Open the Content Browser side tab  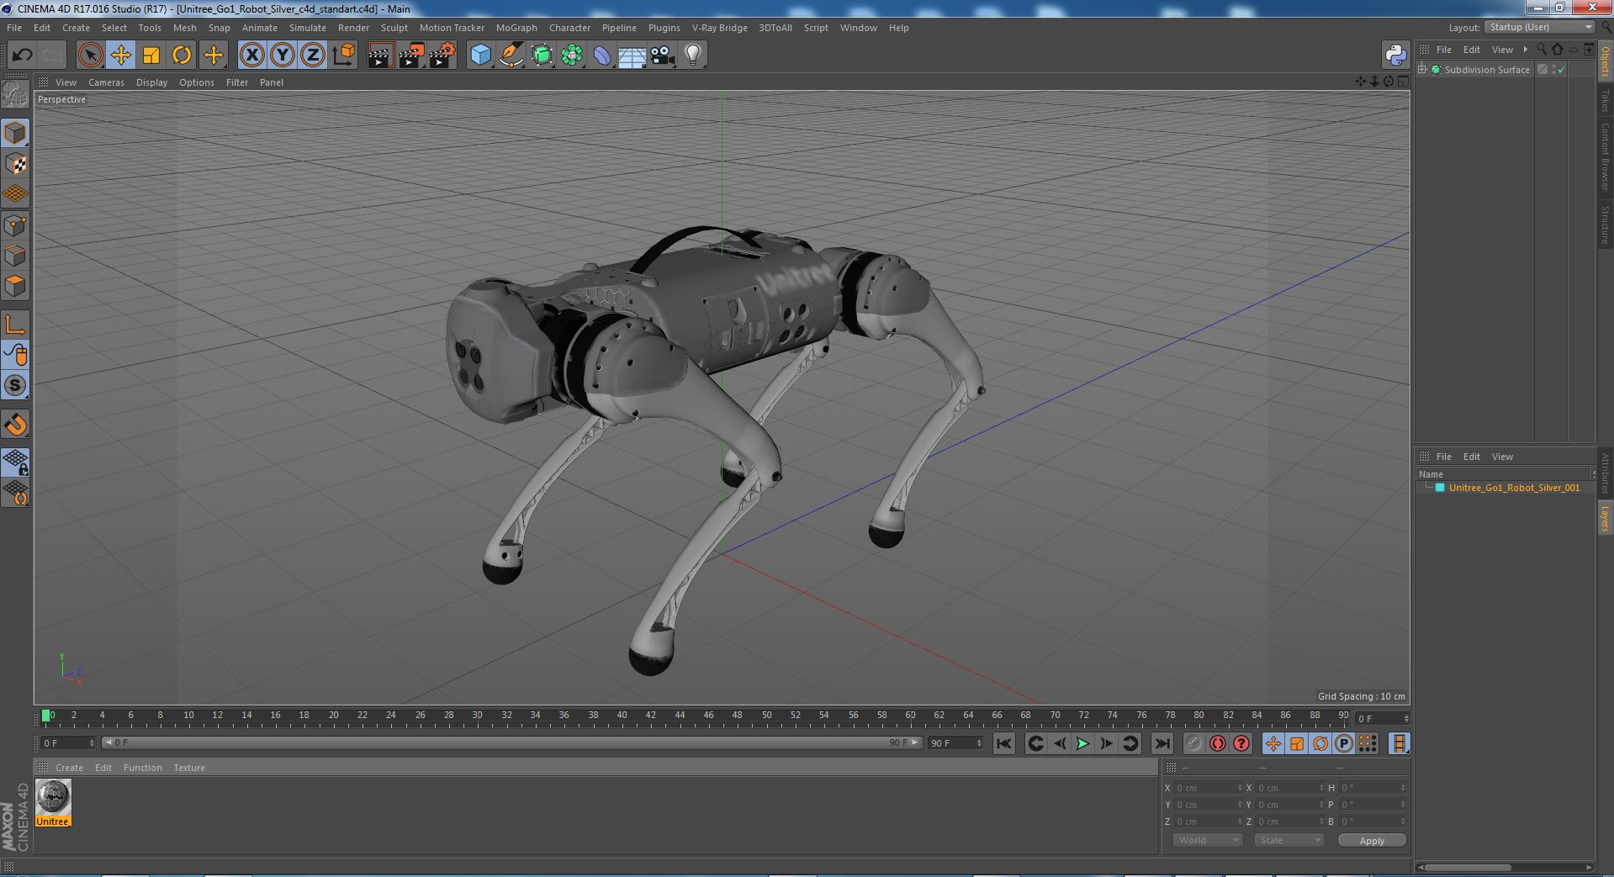point(1605,156)
